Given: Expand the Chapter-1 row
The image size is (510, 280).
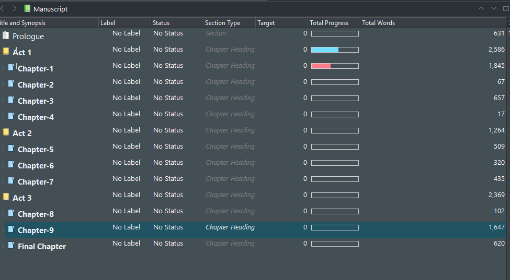Looking at the screenshot, I should pos(3,68).
